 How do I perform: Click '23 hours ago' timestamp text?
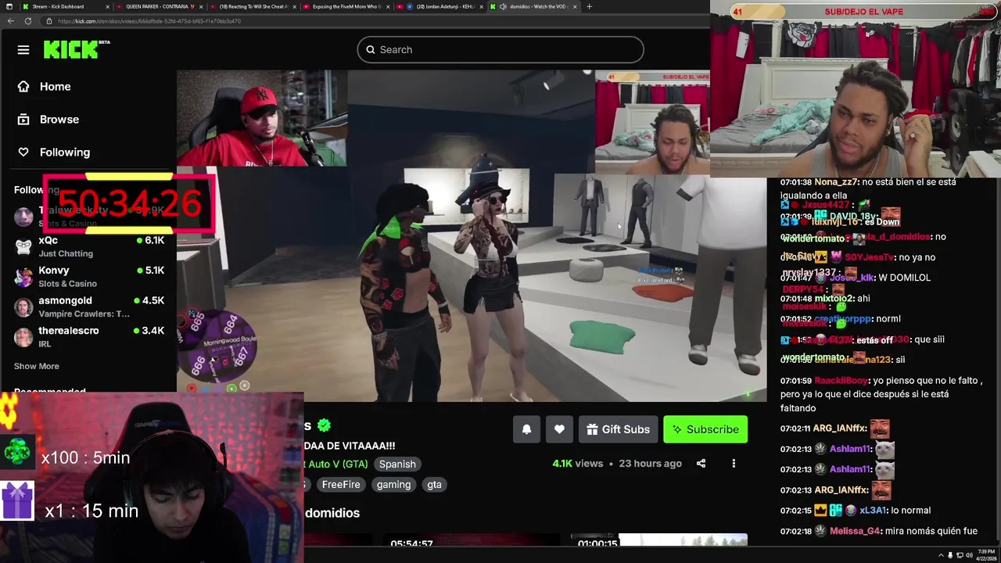pos(651,464)
